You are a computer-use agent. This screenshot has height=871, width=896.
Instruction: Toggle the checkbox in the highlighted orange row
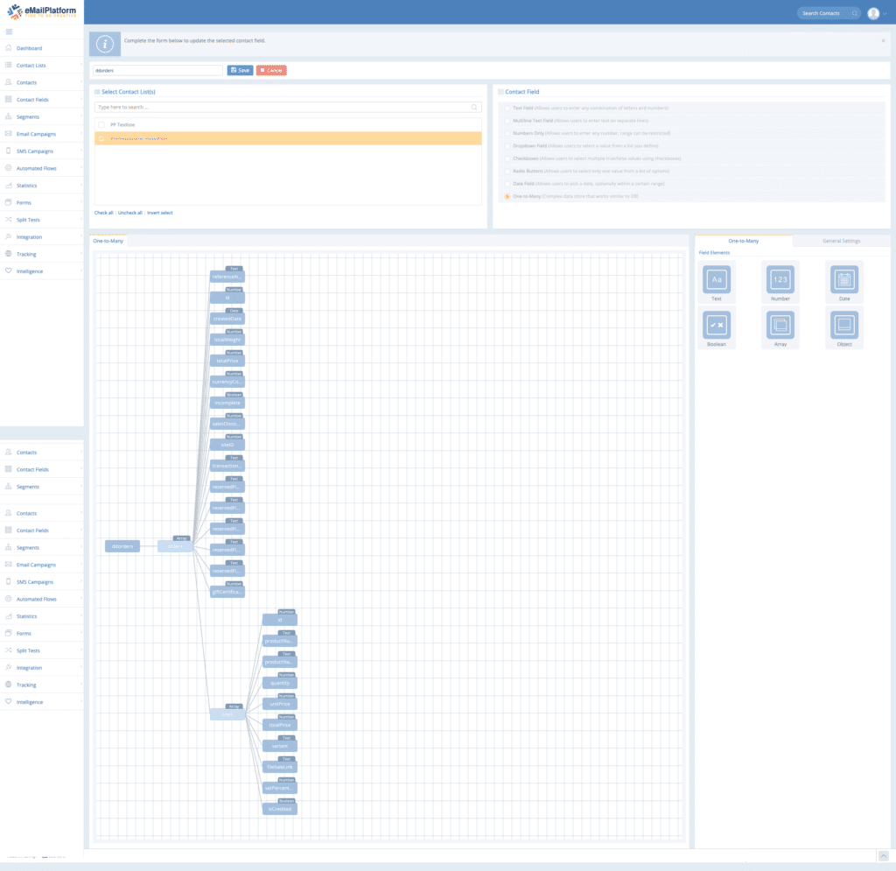[101, 138]
